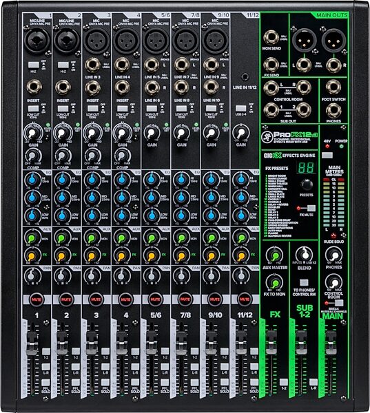Click the left MAIN OUTS XLR connector
The image size is (370, 413).
coord(305,41)
